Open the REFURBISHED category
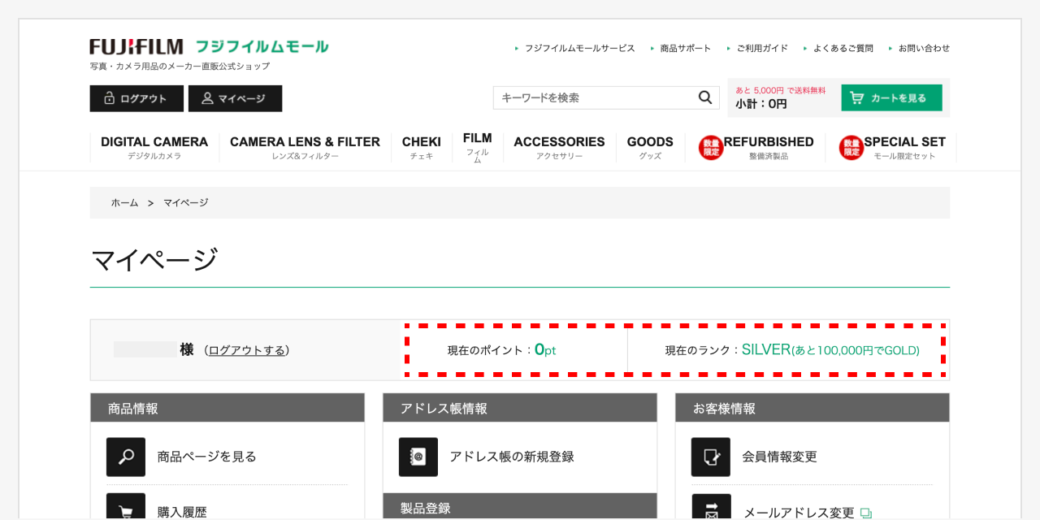This screenshot has height=520, width=1040. click(768, 147)
